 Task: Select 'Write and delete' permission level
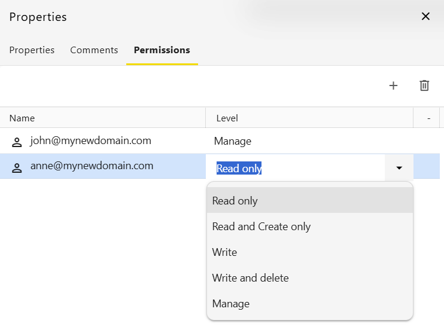coord(310,278)
